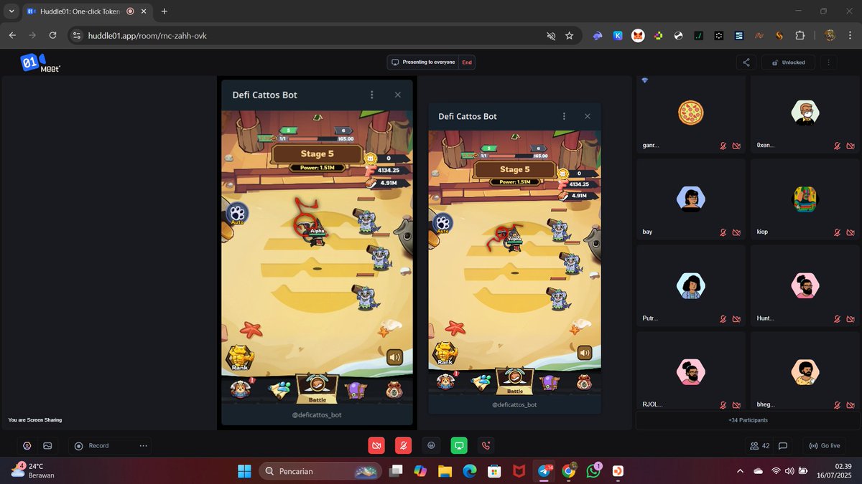Close the right Defi Cattos Bot window

(588, 116)
